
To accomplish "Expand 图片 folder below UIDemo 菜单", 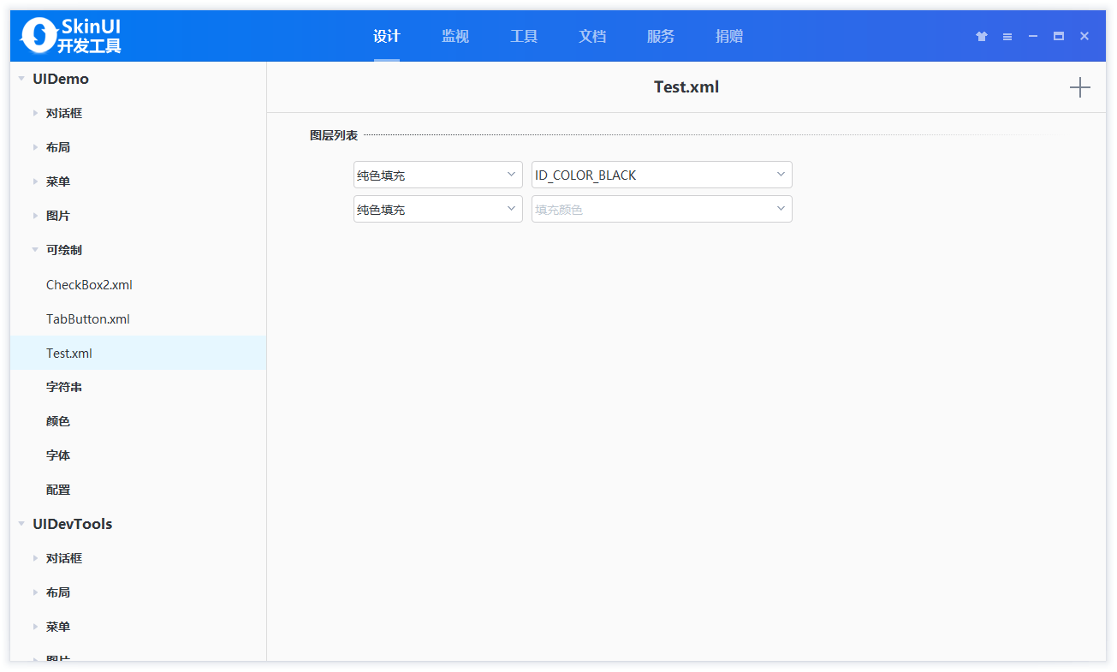I will [x=35, y=216].
